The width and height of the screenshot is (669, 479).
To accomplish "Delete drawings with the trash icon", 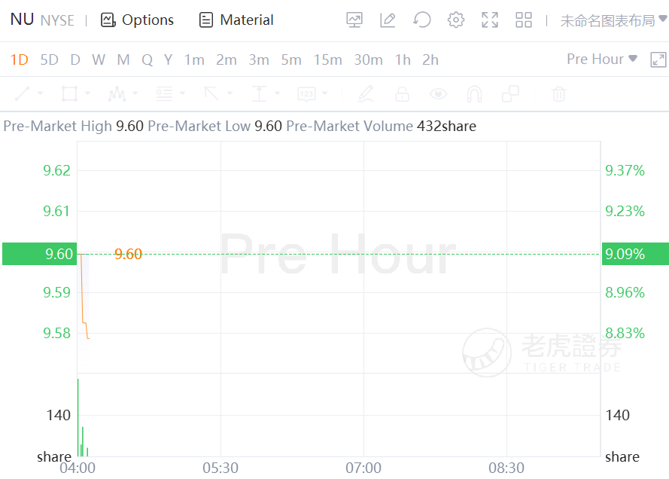I will [x=558, y=94].
